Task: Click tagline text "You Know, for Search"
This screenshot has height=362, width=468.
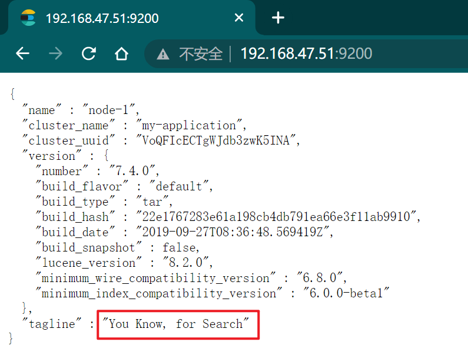Action: point(175,324)
